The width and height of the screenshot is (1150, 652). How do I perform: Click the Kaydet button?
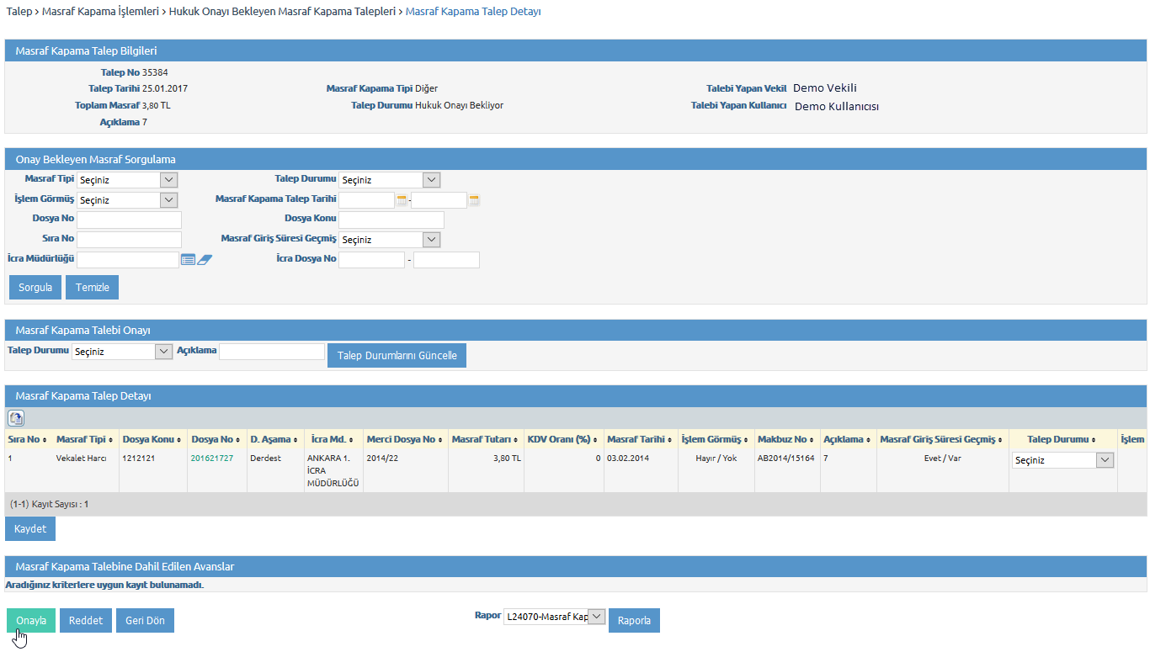coord(30,528)
